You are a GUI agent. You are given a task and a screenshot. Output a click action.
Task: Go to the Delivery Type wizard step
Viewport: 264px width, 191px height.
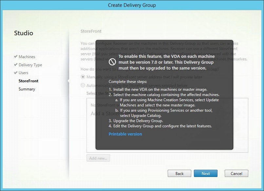pos(30,65)
